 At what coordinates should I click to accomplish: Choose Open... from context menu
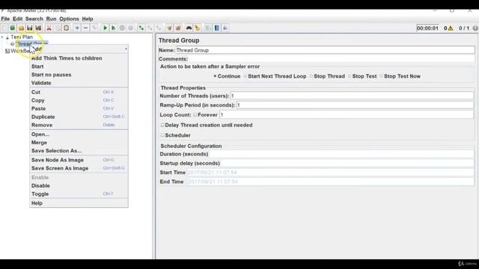(x=79, y=134)
